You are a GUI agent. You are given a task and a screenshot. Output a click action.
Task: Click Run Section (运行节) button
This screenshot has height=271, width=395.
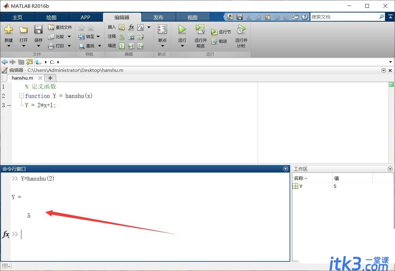pyautogui.click(x=221, y=32)
